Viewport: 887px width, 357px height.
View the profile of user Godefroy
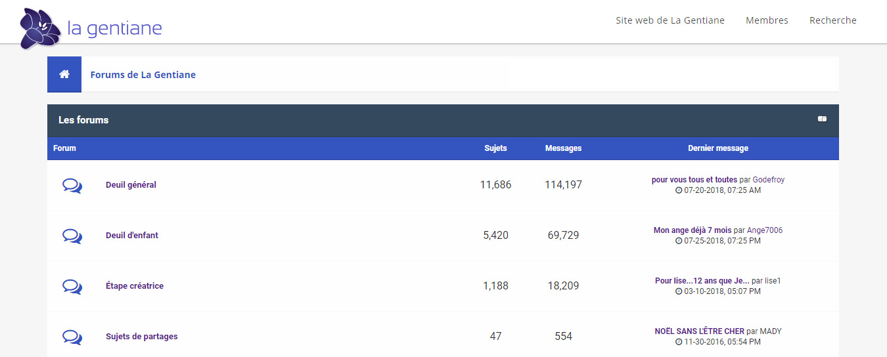[769, 180]
